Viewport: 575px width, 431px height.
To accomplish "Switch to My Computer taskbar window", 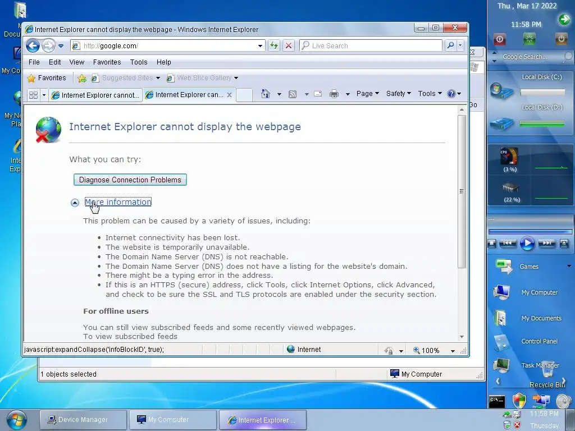I will pos(173,420).
